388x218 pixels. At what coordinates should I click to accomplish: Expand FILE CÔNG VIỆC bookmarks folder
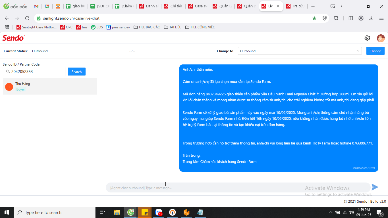point(200,27)
